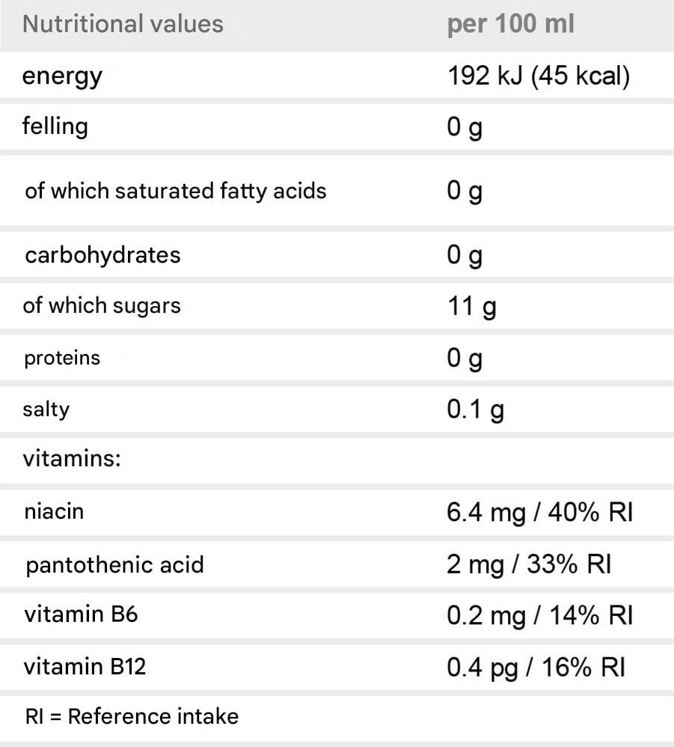Select the 11 g sugars value
The image size is (674, 747).
(x=472, y=306)
